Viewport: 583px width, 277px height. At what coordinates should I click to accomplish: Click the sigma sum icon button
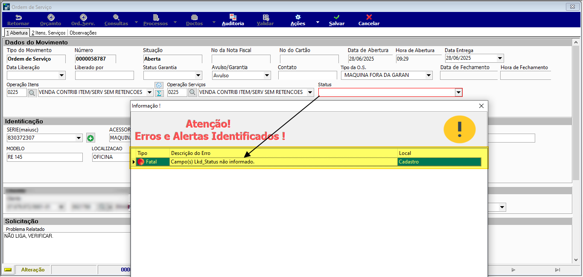point(159,93)
